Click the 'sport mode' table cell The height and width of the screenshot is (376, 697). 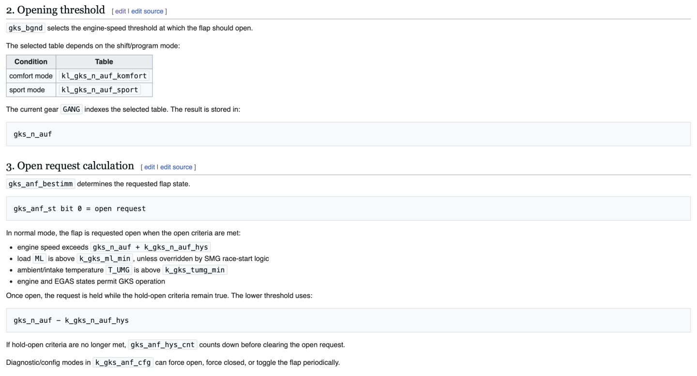pyautogui.click(x=31, y=90)
